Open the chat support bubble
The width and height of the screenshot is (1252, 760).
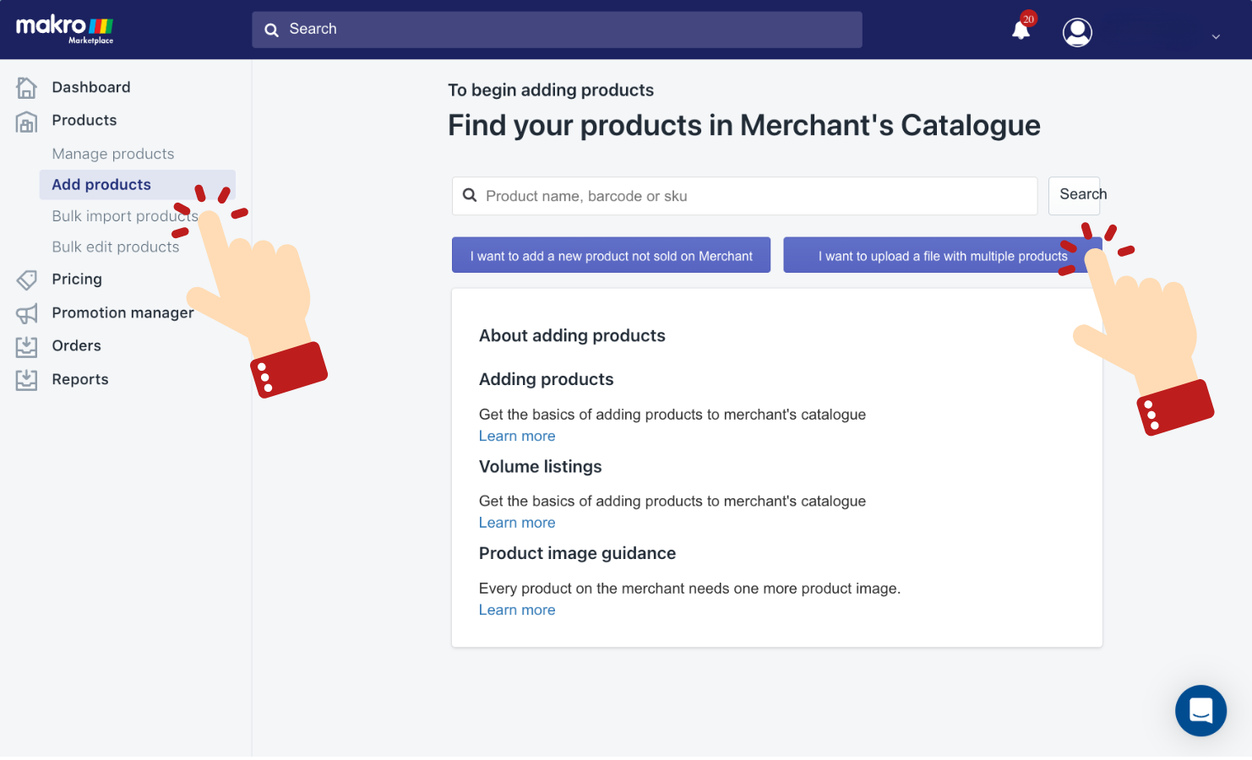tap(1200, 710)
